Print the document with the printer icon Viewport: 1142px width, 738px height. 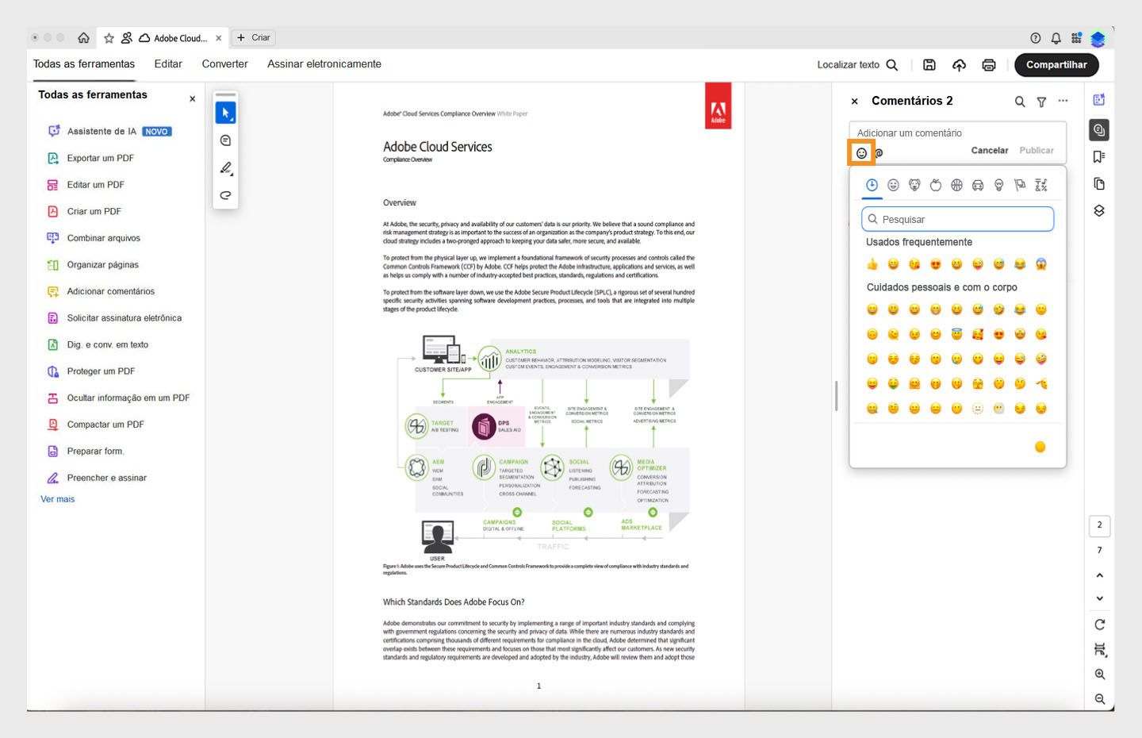click(989, 65)
